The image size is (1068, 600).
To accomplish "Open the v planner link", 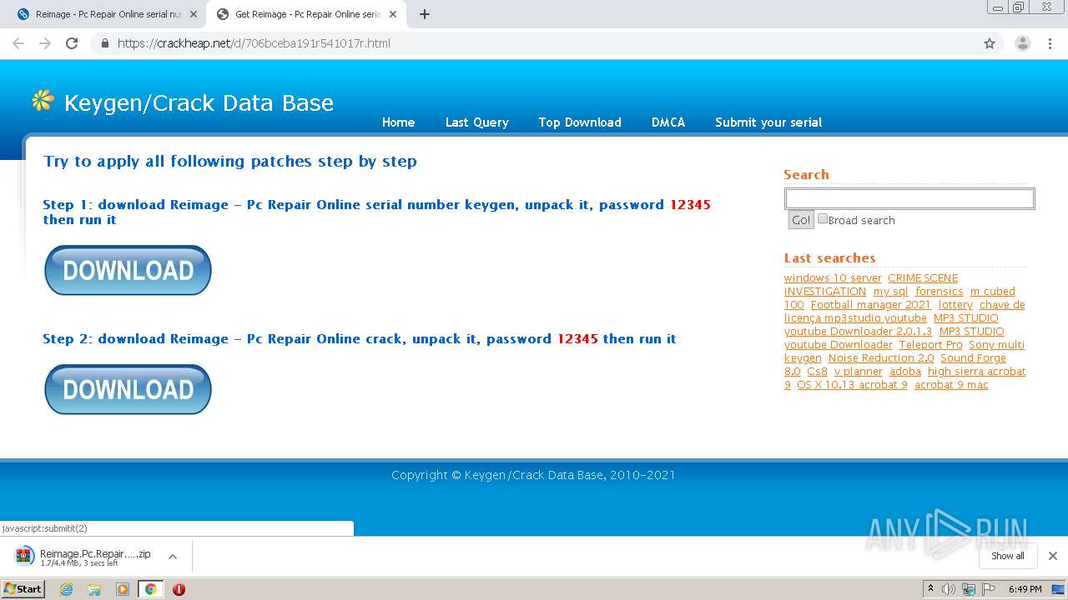I will click(858, 371).
